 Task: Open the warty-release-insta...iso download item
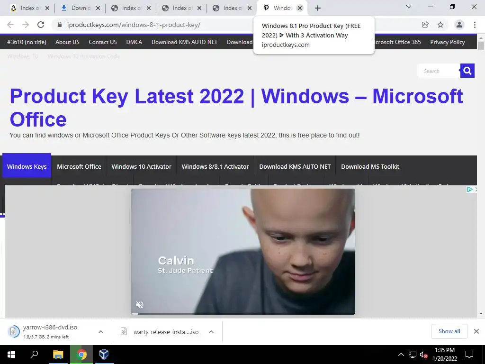click(x=160, y=332)
